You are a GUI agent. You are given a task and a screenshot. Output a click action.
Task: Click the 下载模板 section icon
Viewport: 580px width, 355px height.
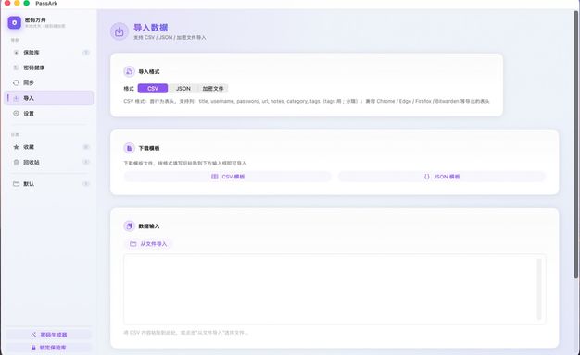pyautogui.click(x=129, y=148)
